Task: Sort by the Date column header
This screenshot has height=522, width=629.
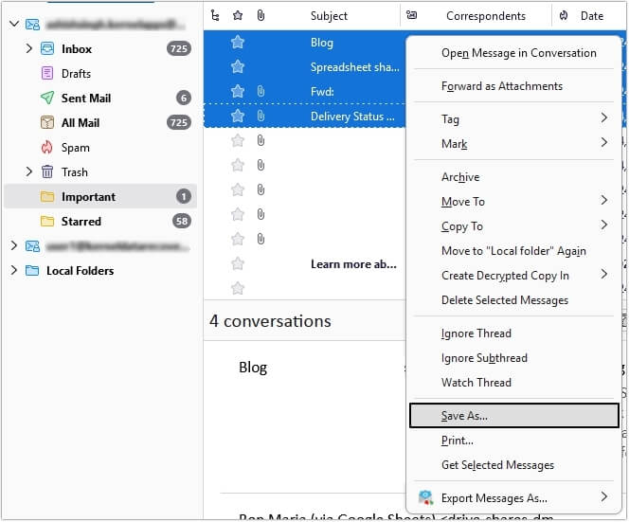Action: (592, 16)
